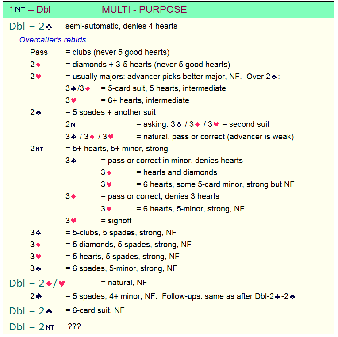Click the heart symbol in the 'Dbl – 2♦/♥' heading
Viewport: 338px width, 337px height.
pos(62,284)
